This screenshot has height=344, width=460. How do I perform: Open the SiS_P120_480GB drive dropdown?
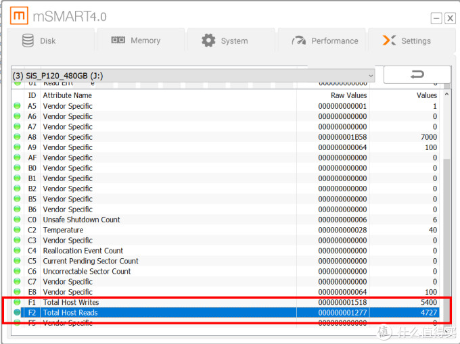pyautogui.click(x=369, y=76)
